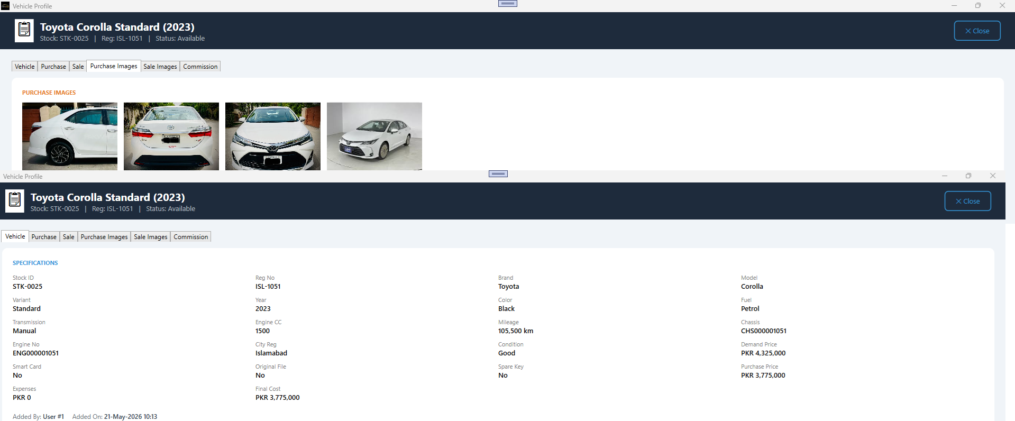Click the Color value Black
Image resolution: width=1015 pixels, height=421 pixels.
tap(507, 309)
